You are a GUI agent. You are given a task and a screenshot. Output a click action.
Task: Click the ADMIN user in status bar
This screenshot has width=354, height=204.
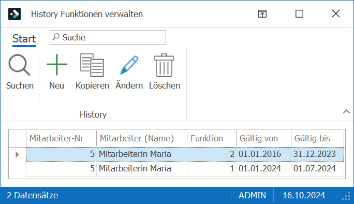tap(252, 195)
